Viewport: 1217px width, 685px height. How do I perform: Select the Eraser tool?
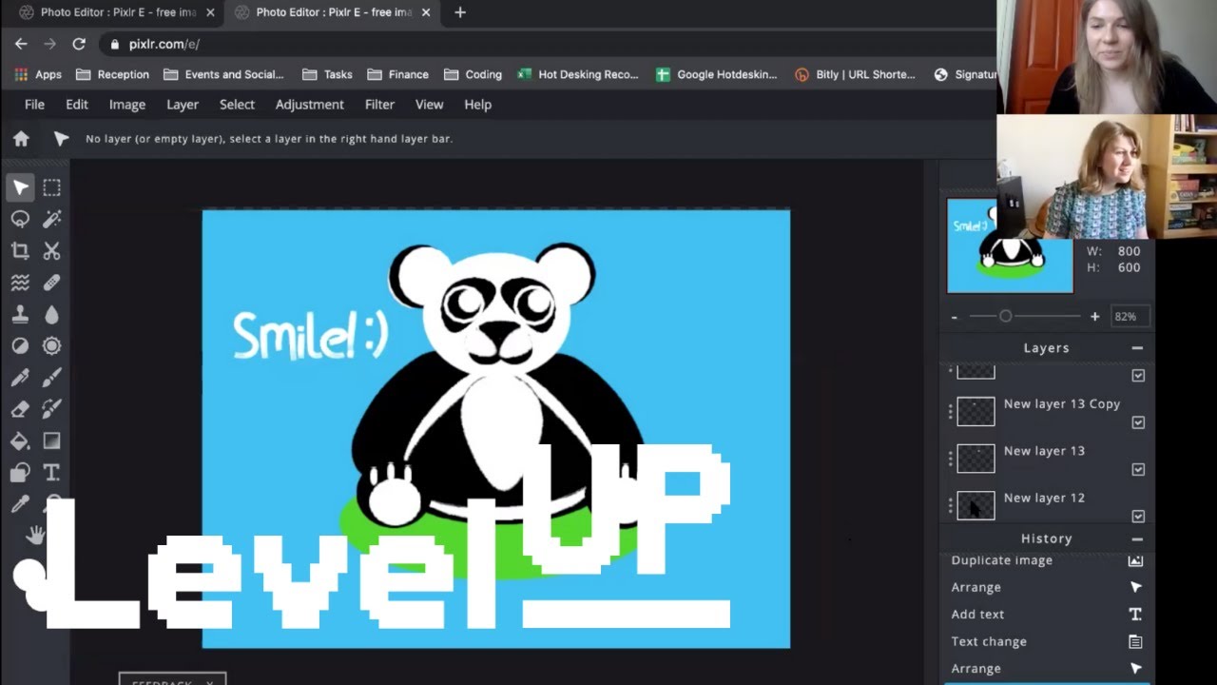click(x=20, y=409)
